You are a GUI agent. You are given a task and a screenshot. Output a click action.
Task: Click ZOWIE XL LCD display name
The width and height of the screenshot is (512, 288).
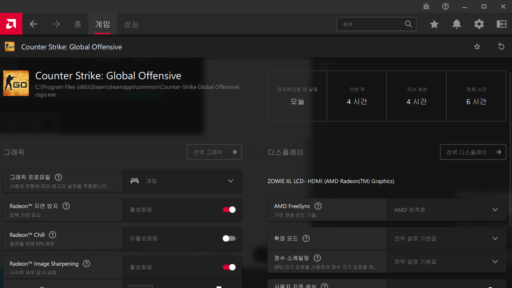point(331,181)
